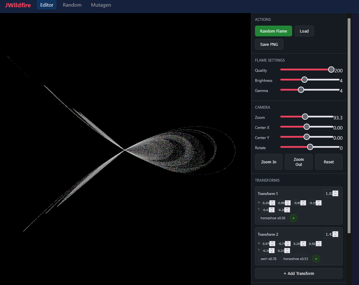Select Transform 2's horseshoe x0.53 chip
Image resolution: width=359 pixels, height=285 pixels.
295,259
